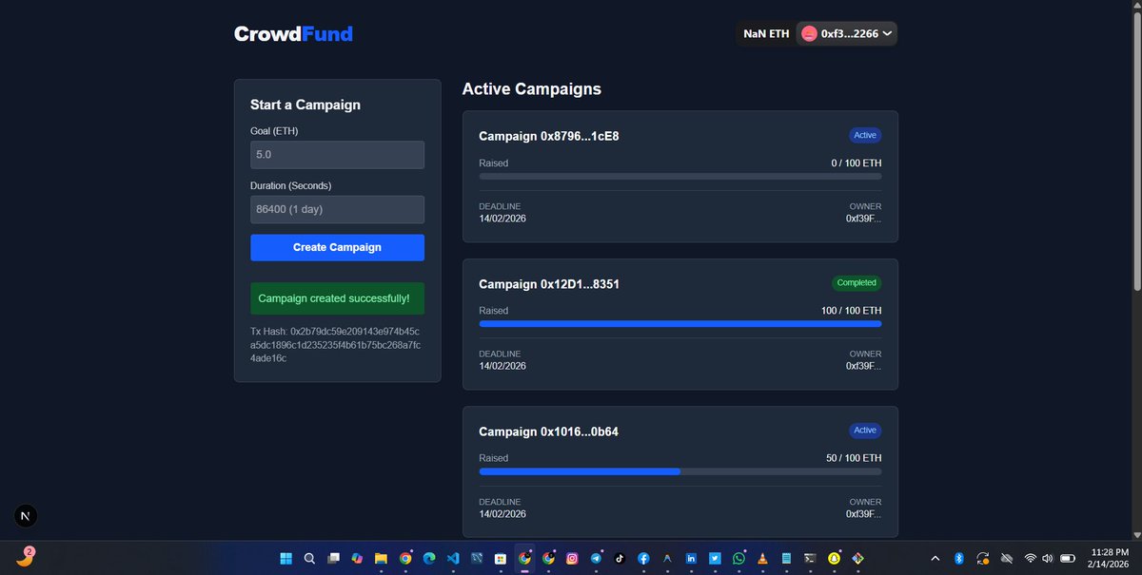Open Notepad from the taskbar
This screenshot has width=1142, height=575.
point(786,559)
